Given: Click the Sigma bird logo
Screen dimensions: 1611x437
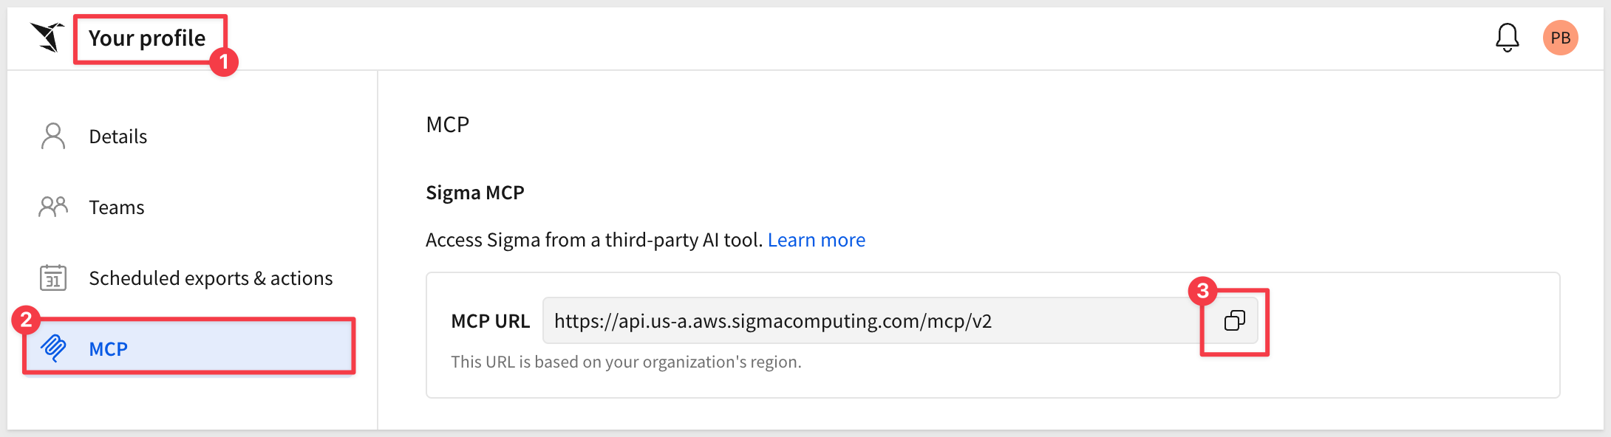Looking at the screenshot, I should coord(47,37).
